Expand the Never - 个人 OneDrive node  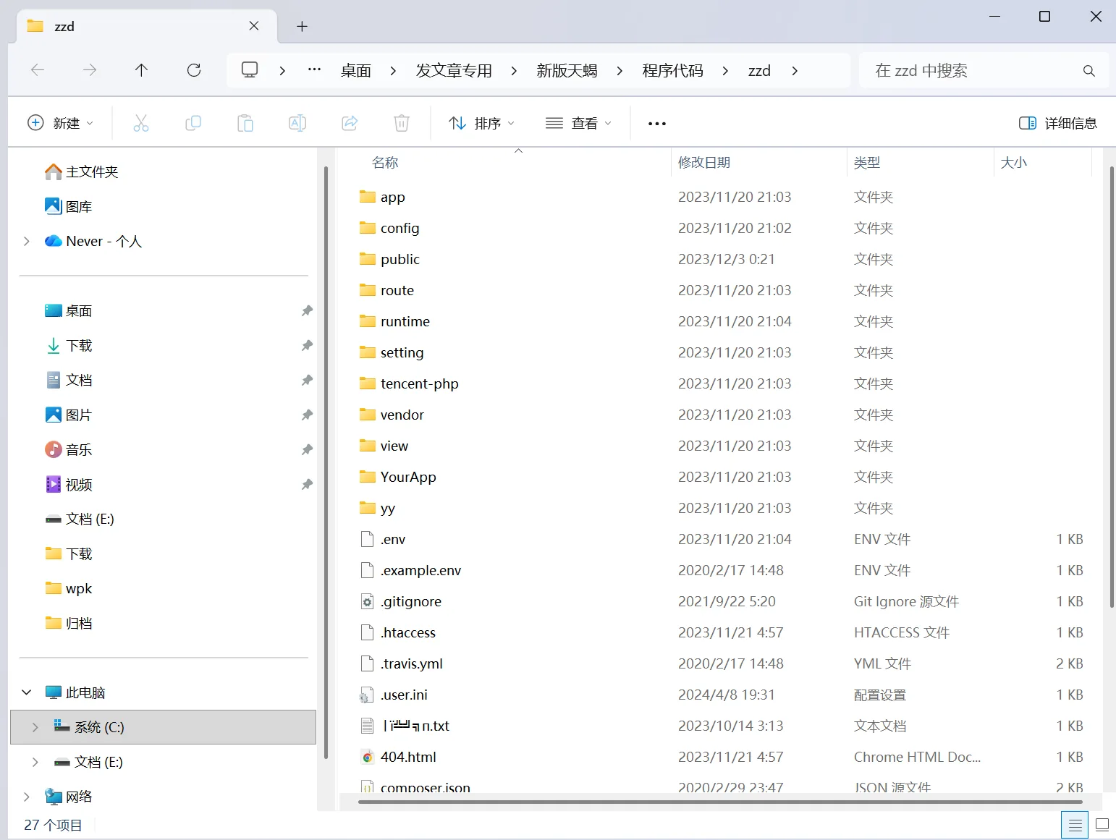pyautogui.click(x=27, y=241)
